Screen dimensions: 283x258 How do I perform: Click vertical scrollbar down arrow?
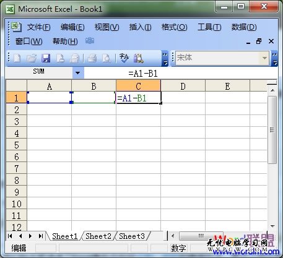tap(272, 226)
